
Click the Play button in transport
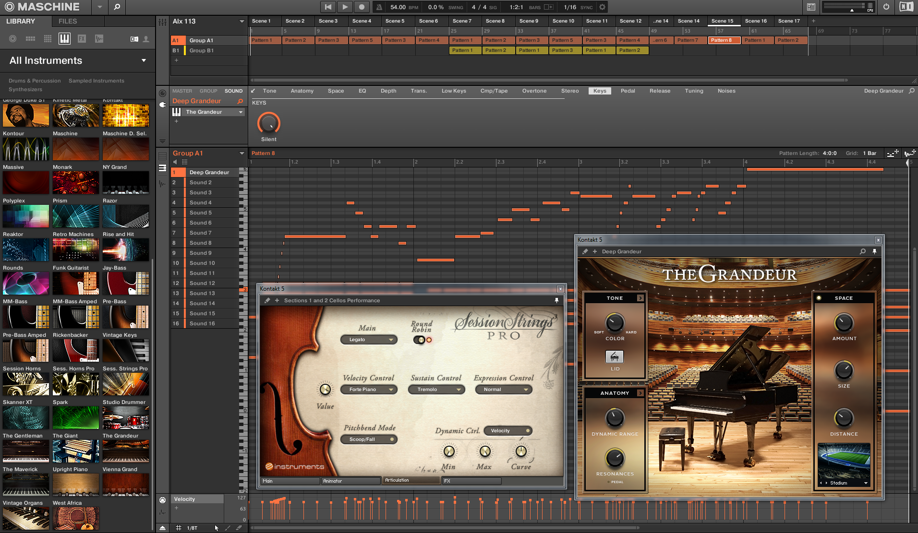(x=345, y=7)
